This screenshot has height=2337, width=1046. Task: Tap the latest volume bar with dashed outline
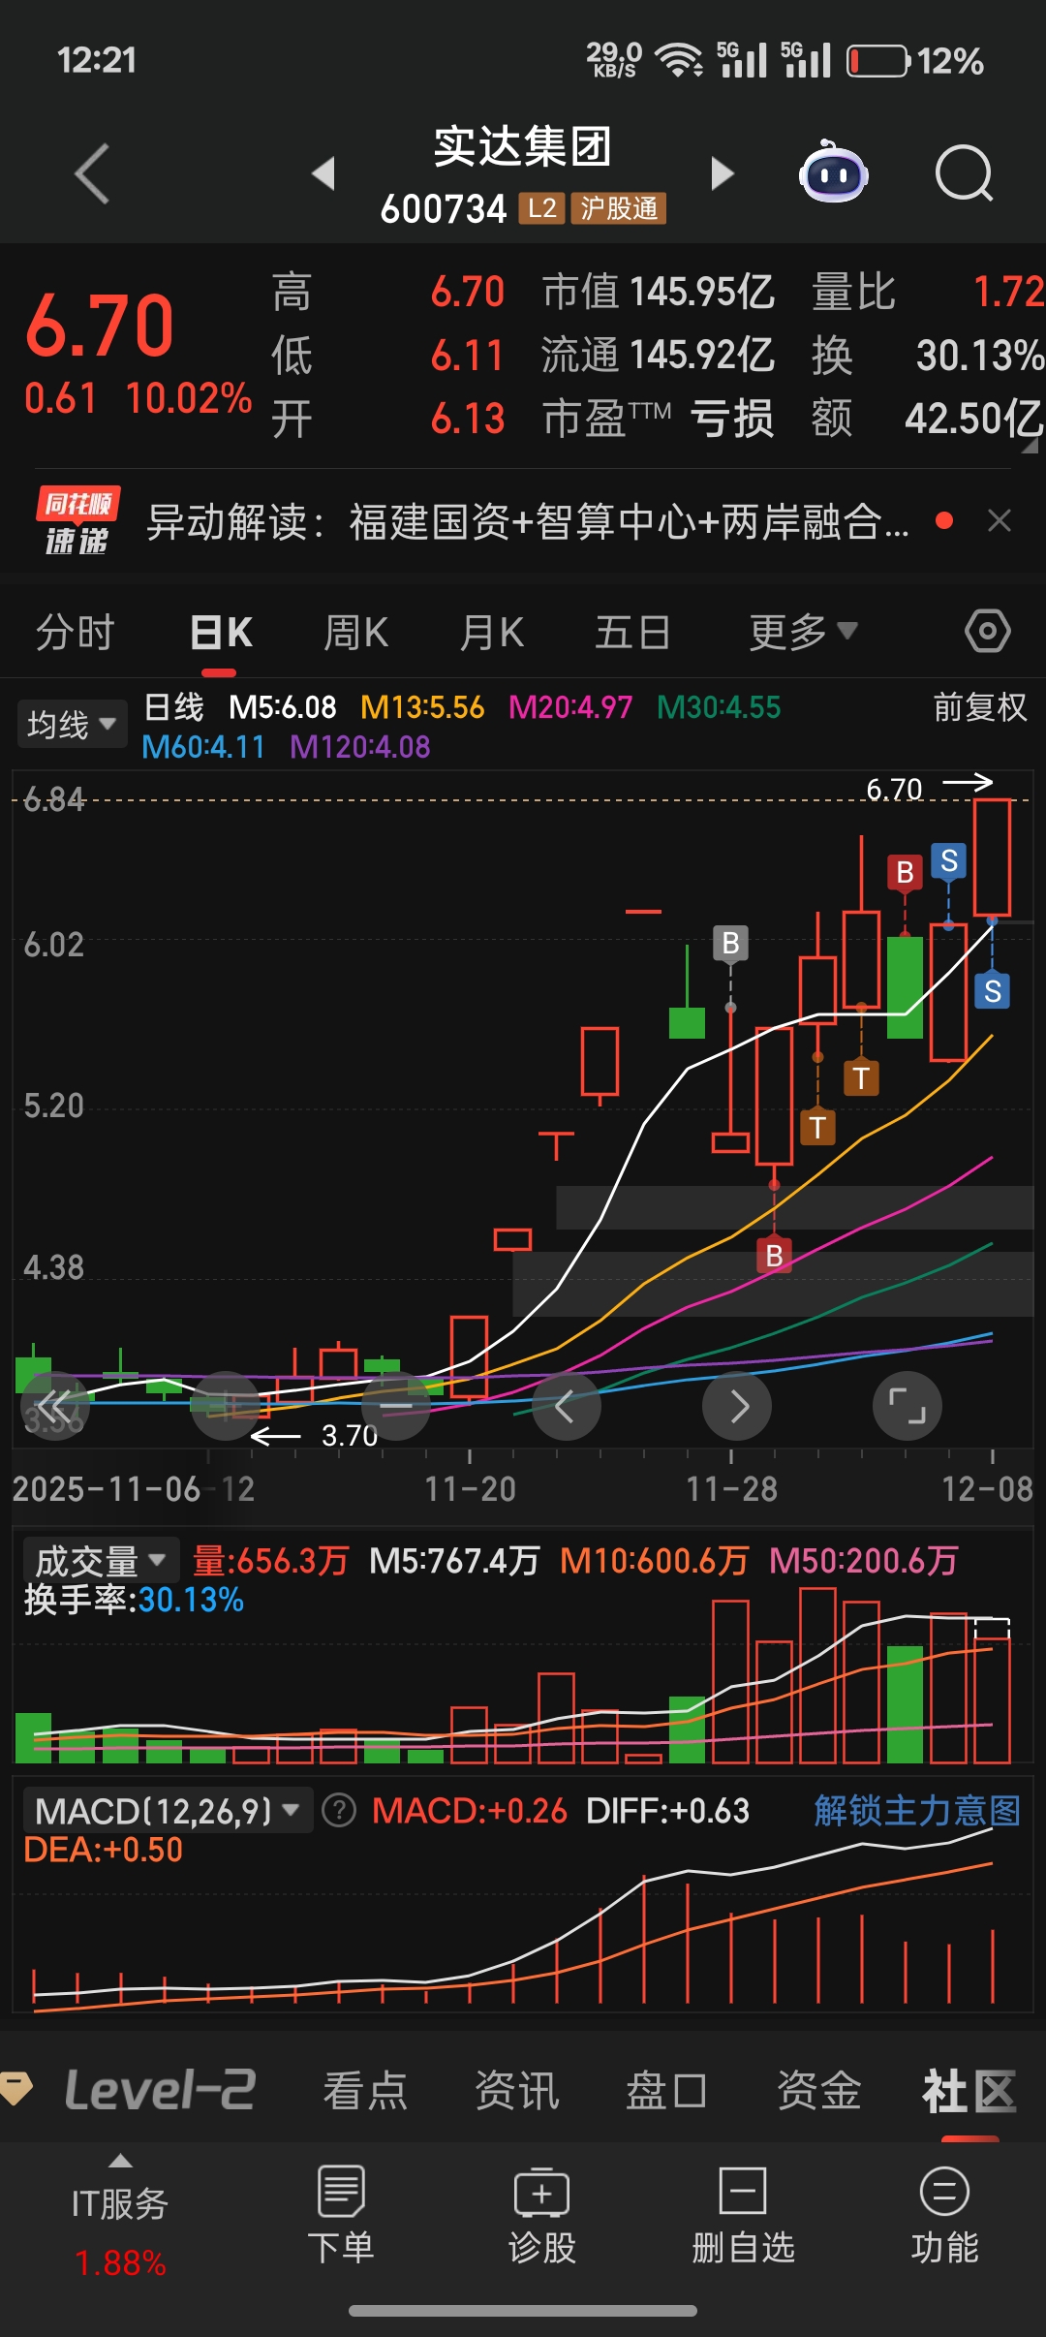click(x=992, y=1690)
